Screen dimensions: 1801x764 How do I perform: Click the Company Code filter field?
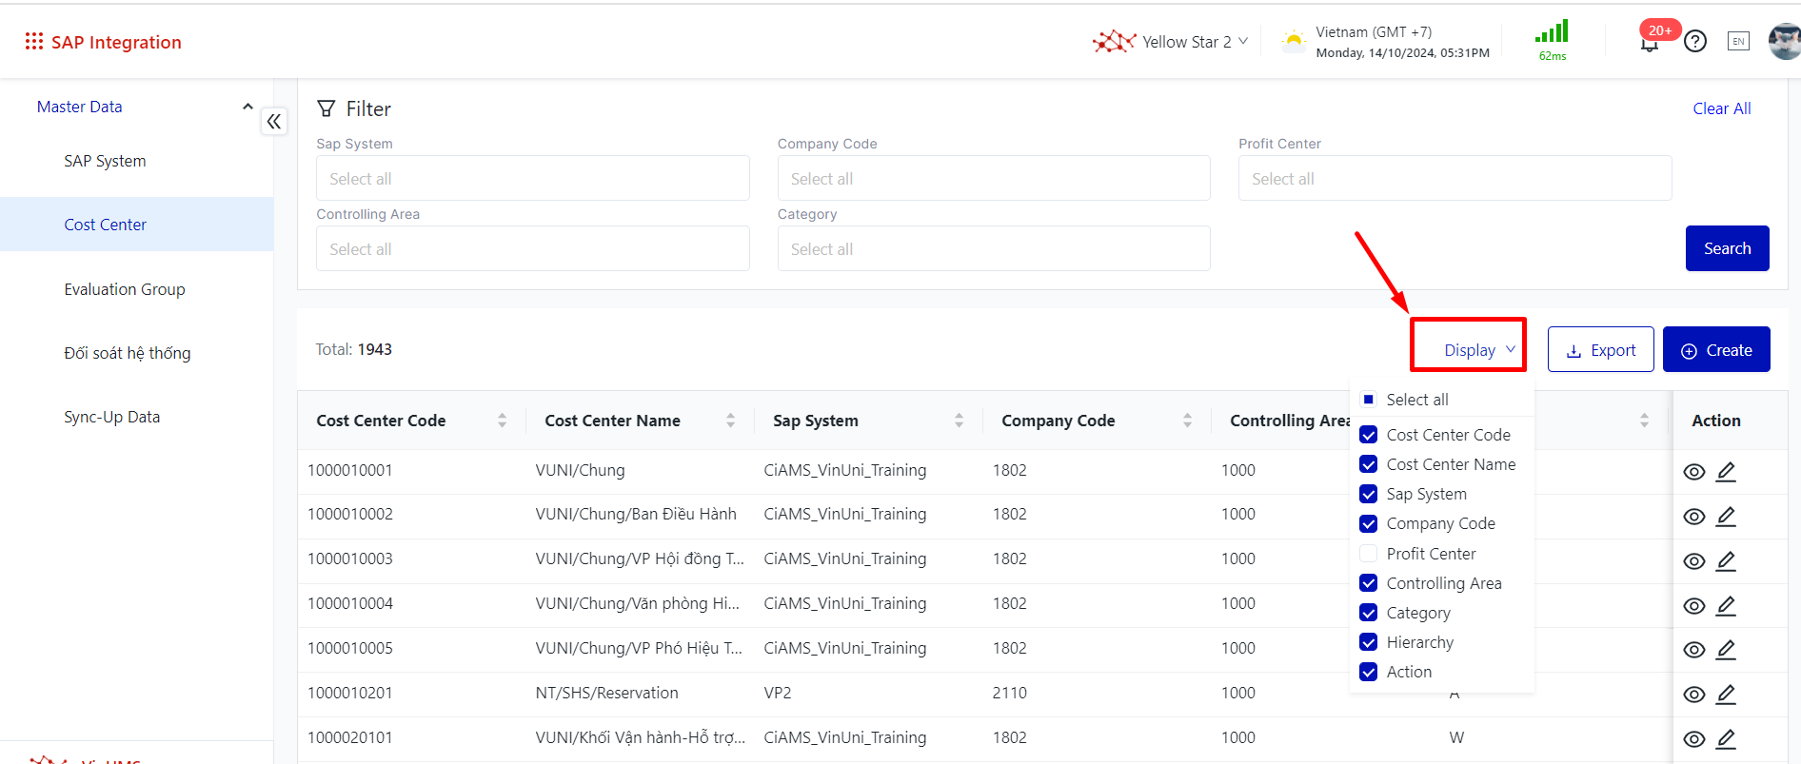993,179
